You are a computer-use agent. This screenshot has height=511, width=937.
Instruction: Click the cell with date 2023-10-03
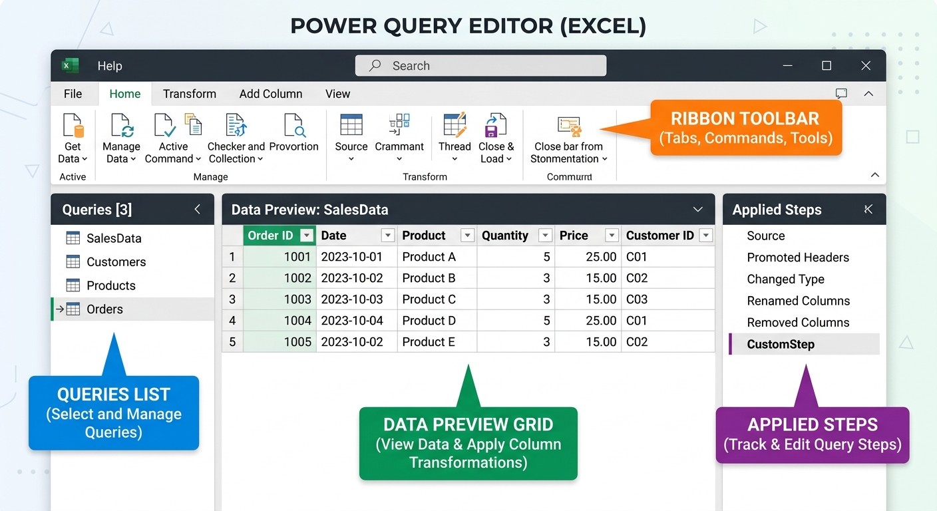(357, 299)
